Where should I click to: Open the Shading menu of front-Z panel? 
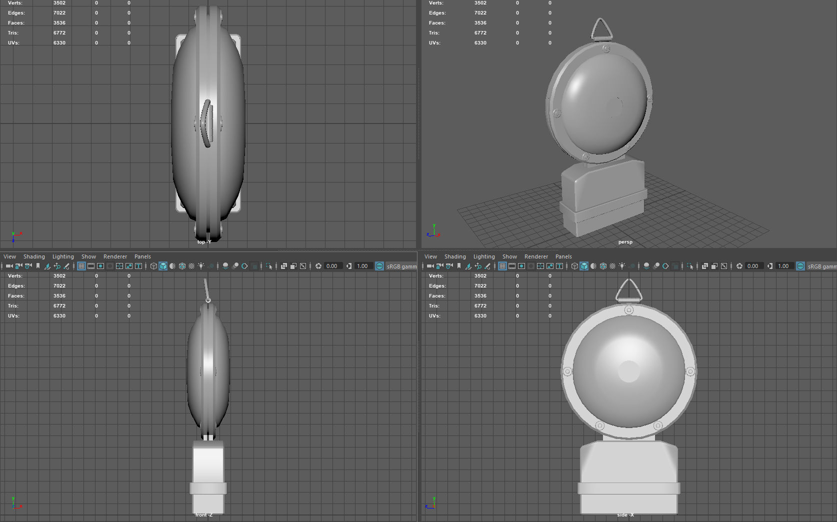(x=34, y=256)
